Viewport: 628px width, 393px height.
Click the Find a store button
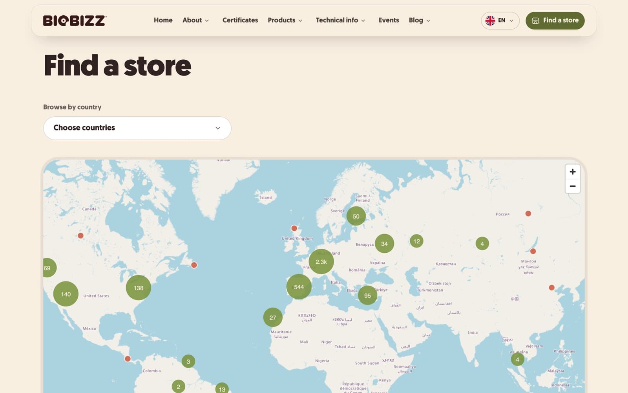555,20
